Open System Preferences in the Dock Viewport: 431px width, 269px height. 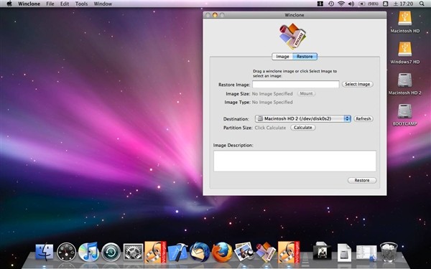coord(133,252)
